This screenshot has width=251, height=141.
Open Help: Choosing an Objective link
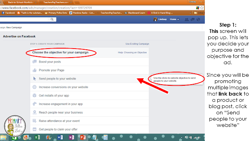click(132, 52)
